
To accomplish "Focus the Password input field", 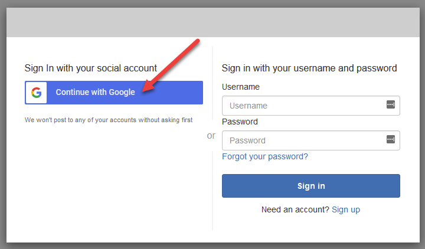I will (301, 140).
